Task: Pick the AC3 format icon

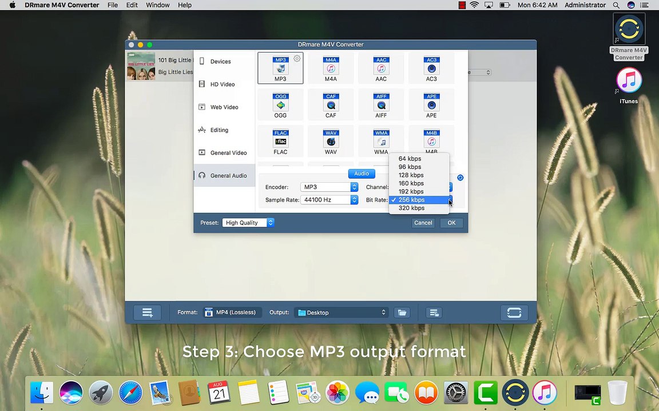Action: click(x=432, y=68)
